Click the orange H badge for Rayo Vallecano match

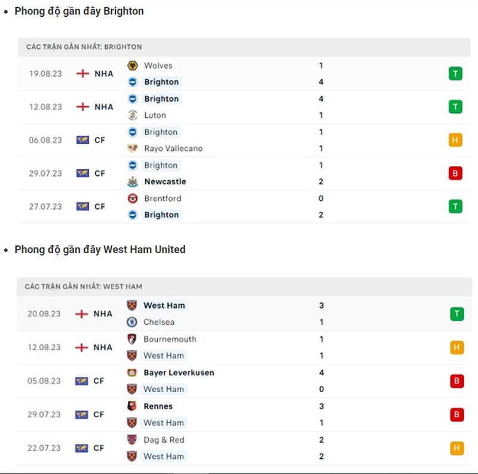pyautogui.click(x=456, y=140)
